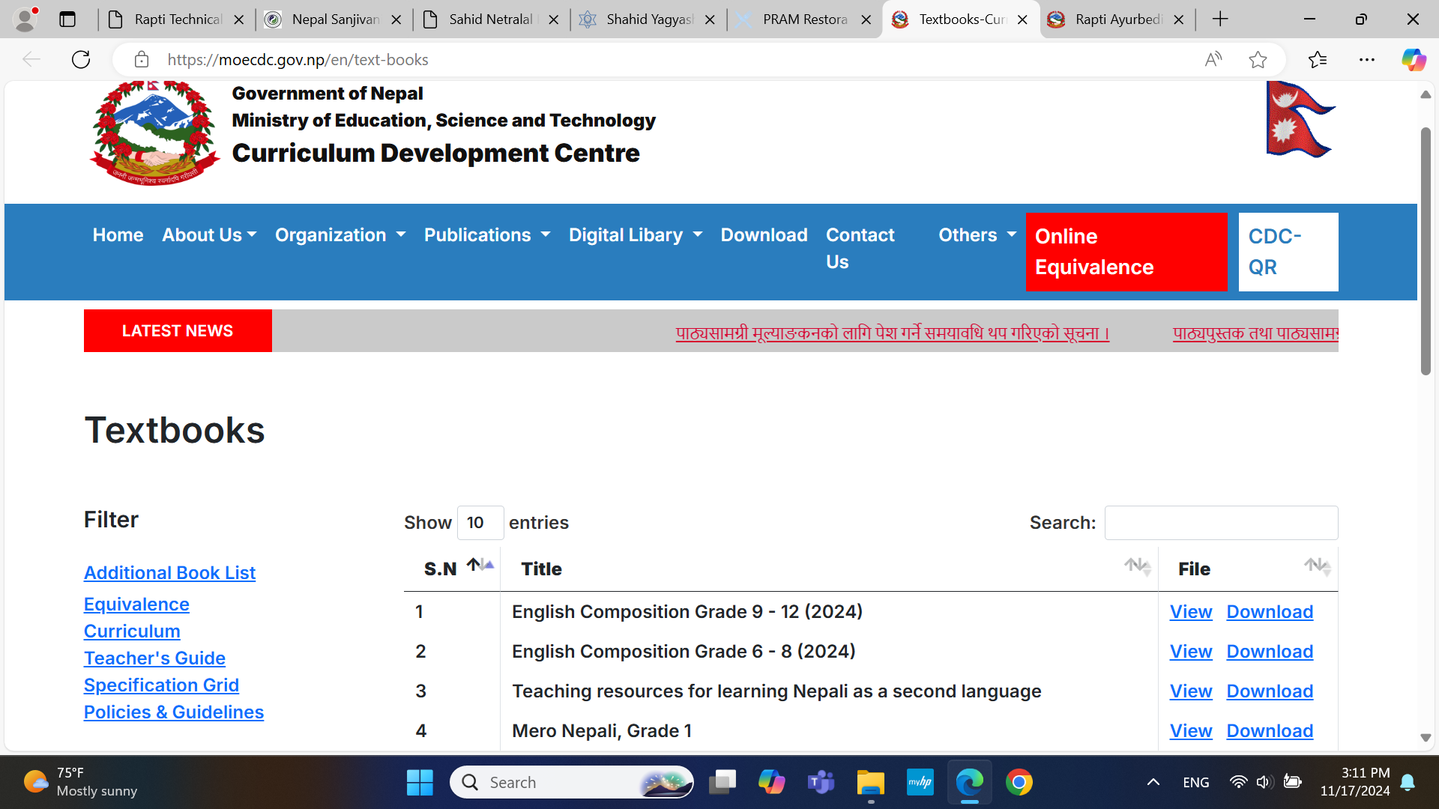Expand the Digital Libary dropdown
The width and height of the screenshot is (1439, 809).
[636, 235]
